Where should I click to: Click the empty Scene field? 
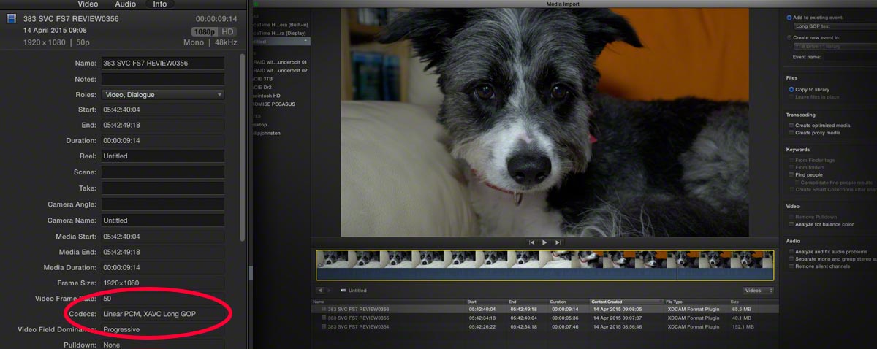tap(162, 172)
